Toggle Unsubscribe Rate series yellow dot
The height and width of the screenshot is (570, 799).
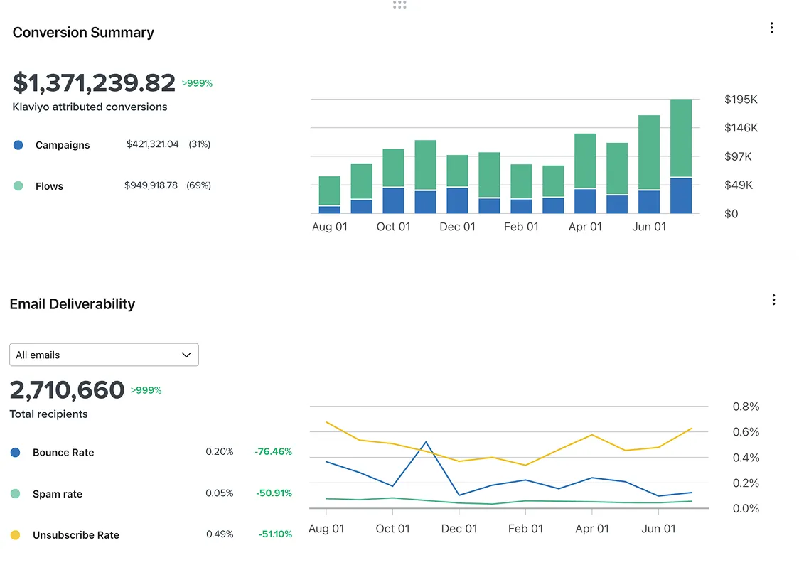tap(16, 535)
